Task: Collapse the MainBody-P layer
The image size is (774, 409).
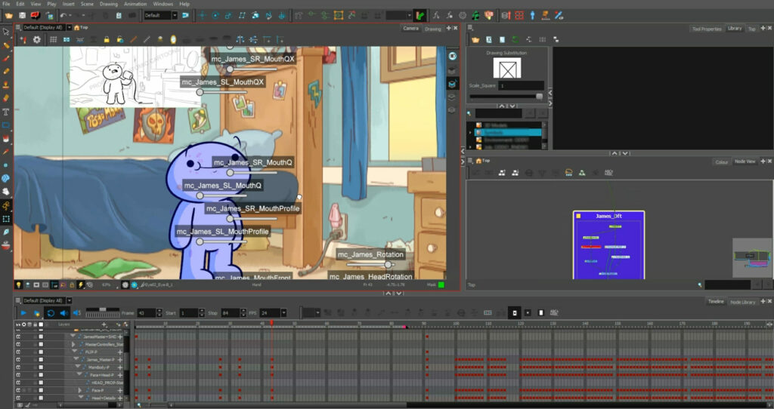Action: coord(78,367)
